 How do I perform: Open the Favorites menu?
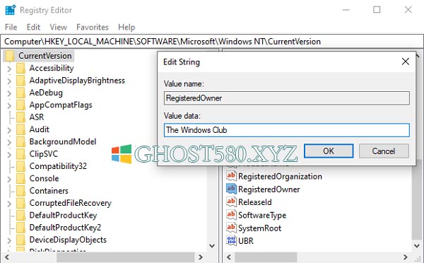[x=93, y=27]
